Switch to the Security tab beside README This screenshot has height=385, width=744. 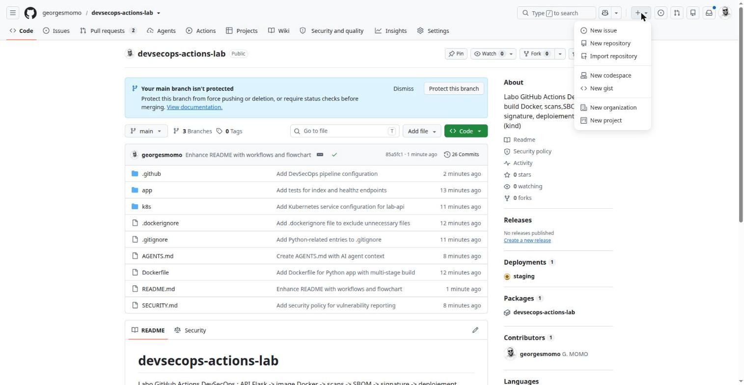coord(190,330)
